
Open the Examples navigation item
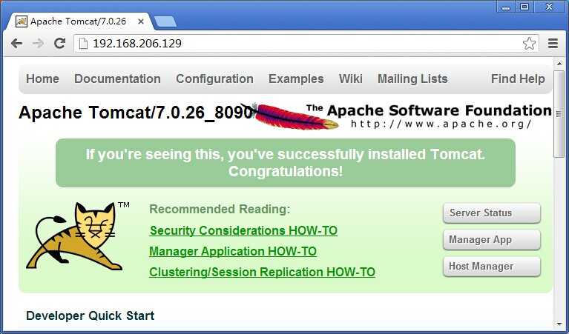pos(296,79)
